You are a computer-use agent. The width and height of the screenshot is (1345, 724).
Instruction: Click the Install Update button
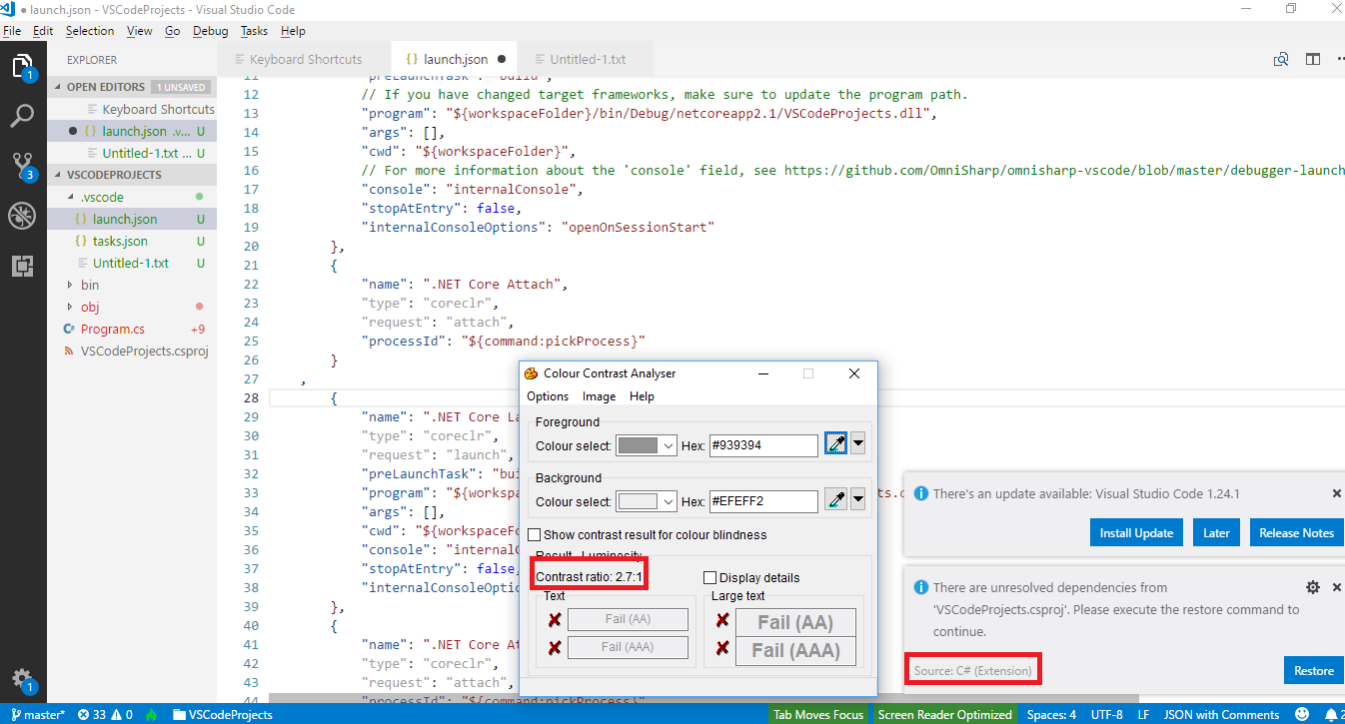[x=1136, y=532]
